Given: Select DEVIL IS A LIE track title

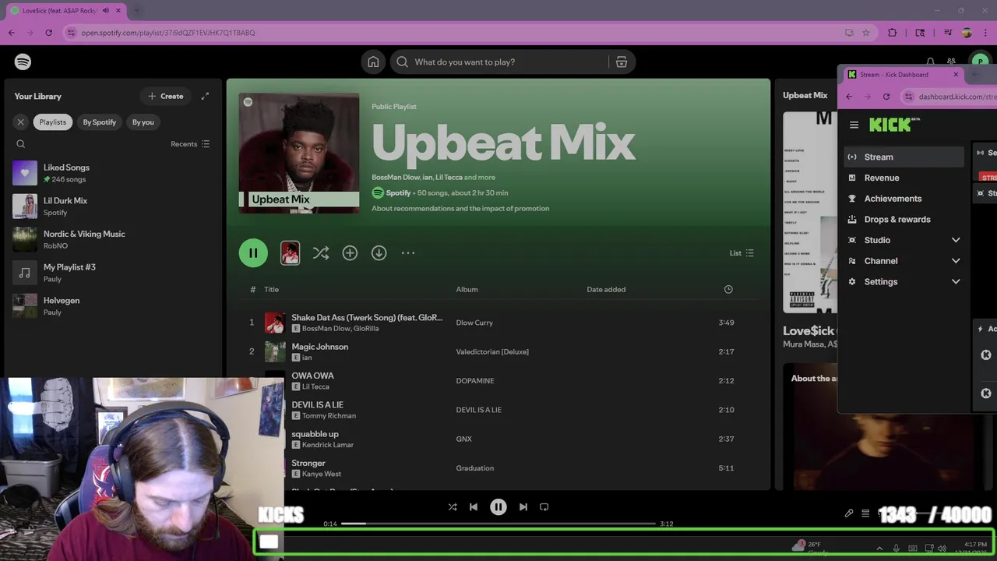Looking at the screenshot, I should point(317,405).
